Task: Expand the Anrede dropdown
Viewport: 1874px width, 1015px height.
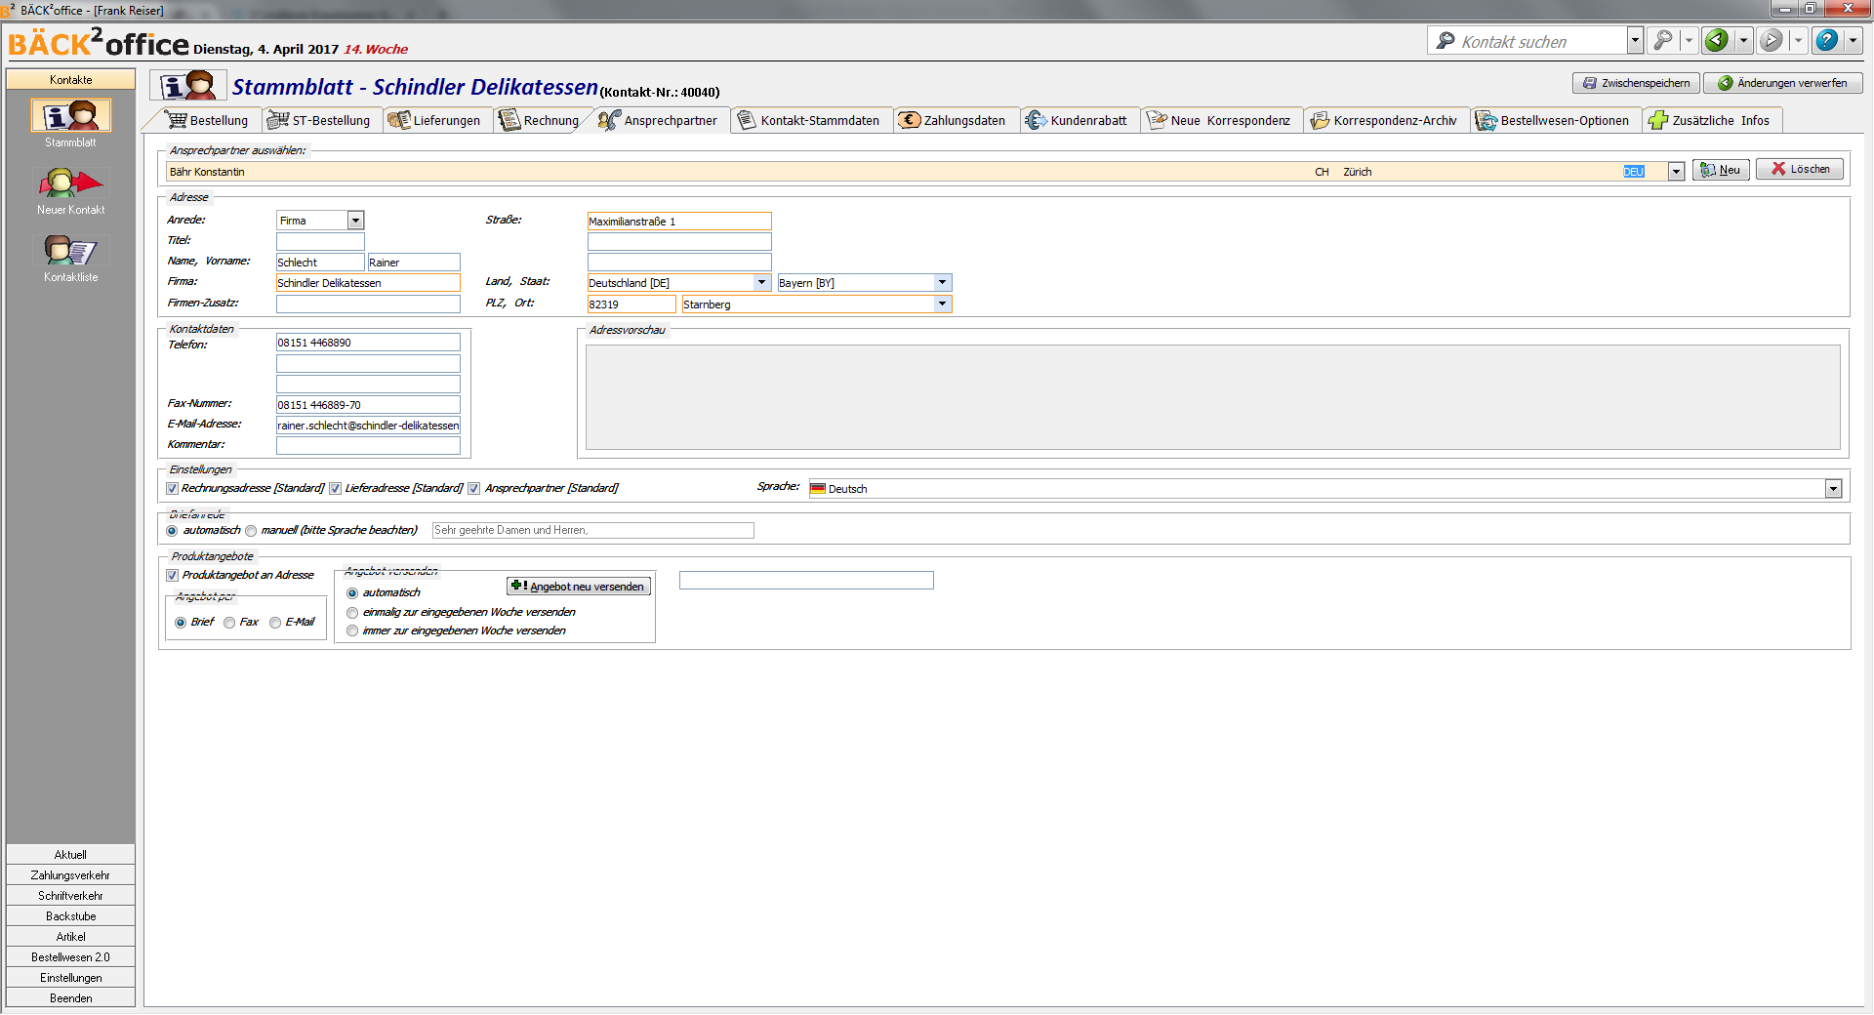Action: point(356,221)
